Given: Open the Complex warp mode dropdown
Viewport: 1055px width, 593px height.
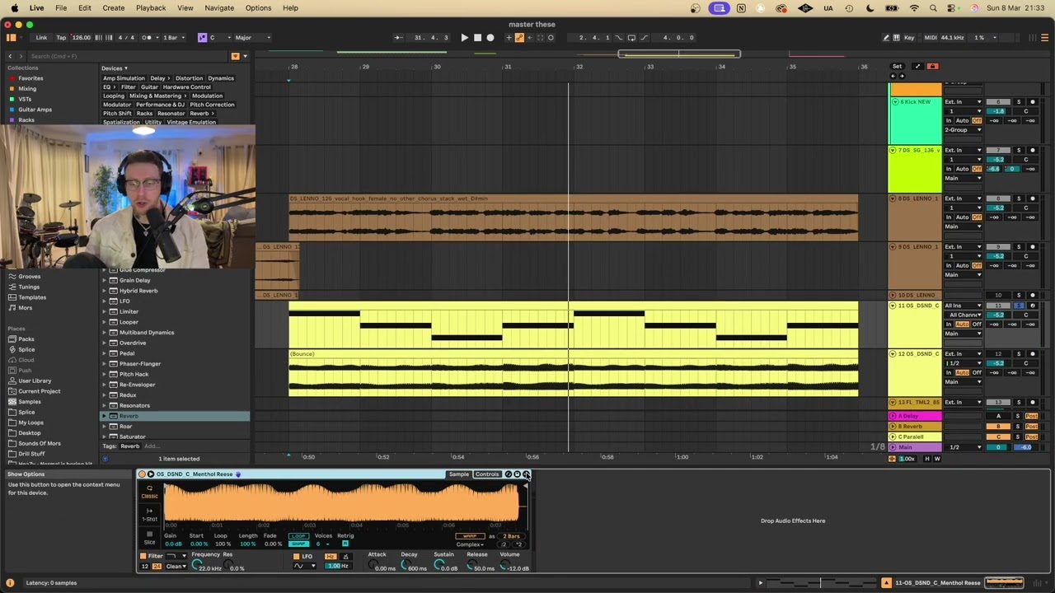Looking at the screenshot, I should [x=471, y=544].
